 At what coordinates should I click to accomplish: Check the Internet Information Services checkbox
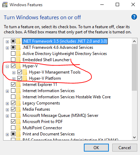[13, 91]
